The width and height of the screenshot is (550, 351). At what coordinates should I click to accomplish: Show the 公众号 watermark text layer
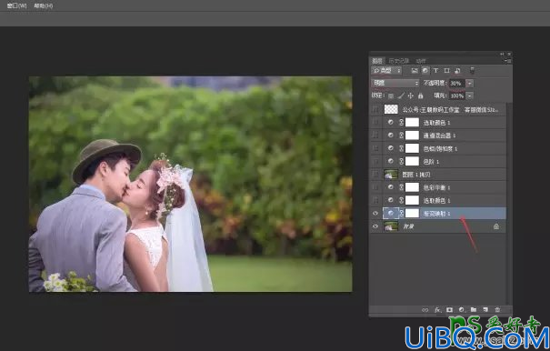375,109
